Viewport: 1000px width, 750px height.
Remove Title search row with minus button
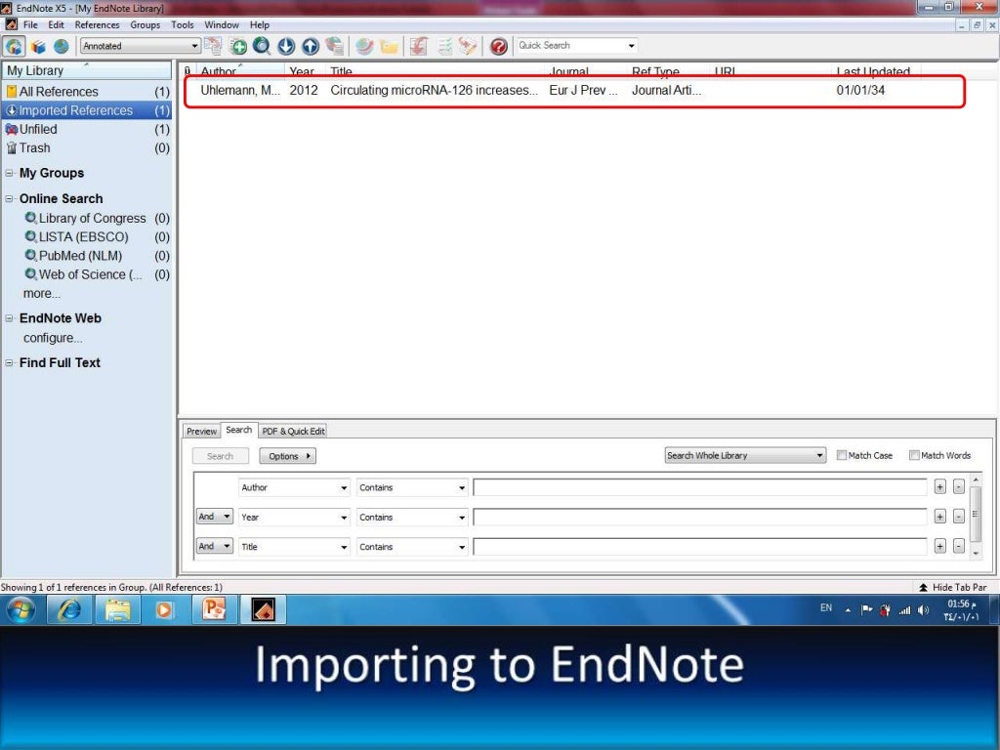click(959, 546)
